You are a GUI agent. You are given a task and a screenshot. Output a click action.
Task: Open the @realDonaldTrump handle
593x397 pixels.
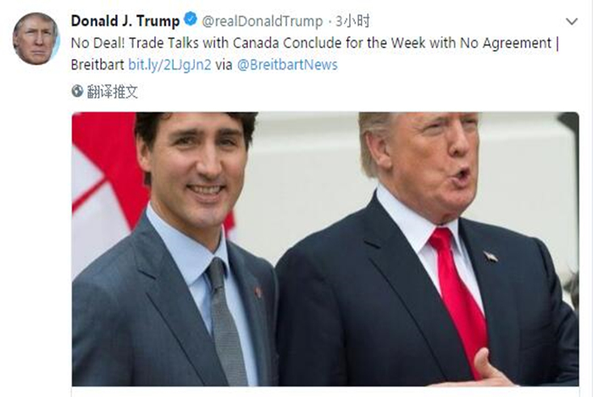[x=262, y=21]
